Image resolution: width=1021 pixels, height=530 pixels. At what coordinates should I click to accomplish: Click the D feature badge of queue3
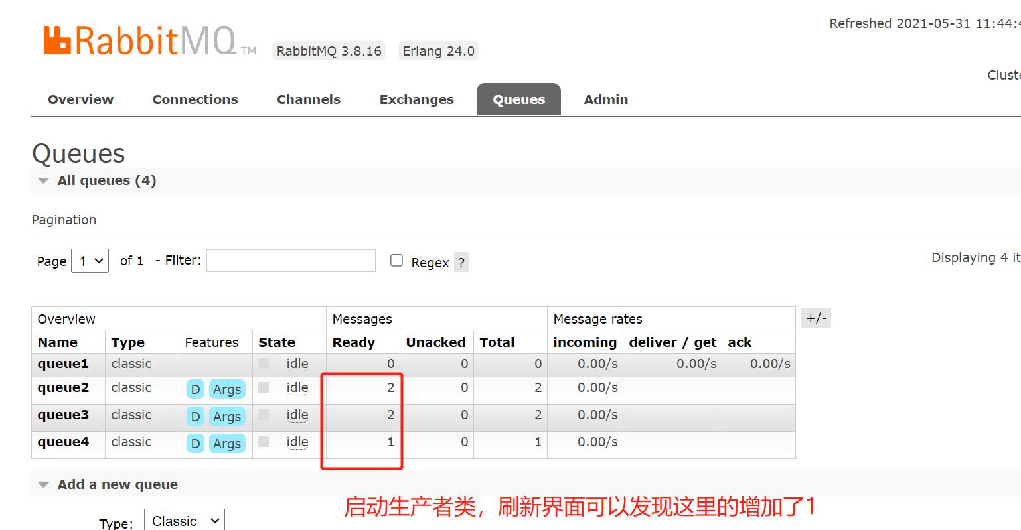pyautogui.click(x=195, y=417)
